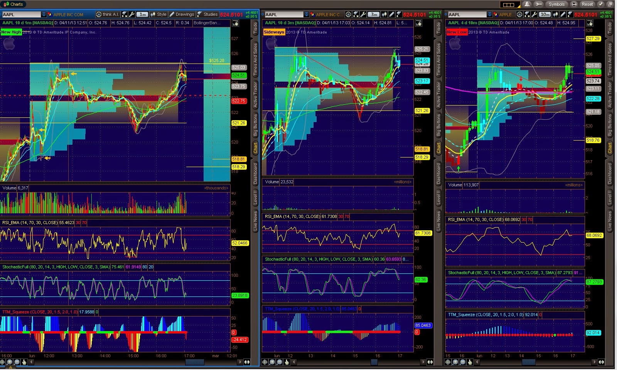Zoom in using magnifier below the 3m chart
This screenshot has width=617, height=370.
coord(272,362)
